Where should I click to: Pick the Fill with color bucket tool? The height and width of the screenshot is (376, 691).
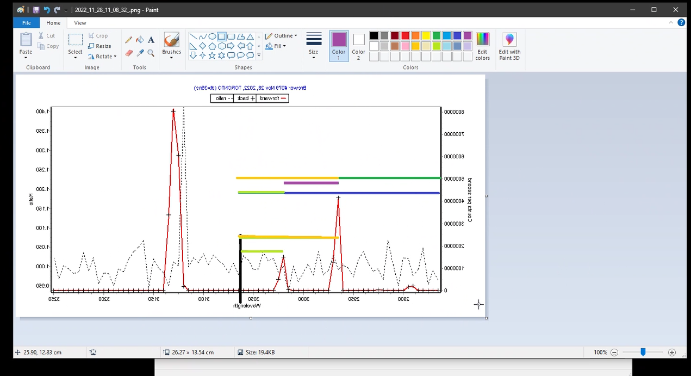pyautogui.click(x=140, y=40)
